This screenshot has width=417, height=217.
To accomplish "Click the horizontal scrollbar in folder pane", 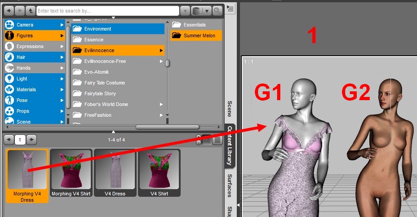I will point(167,127).
